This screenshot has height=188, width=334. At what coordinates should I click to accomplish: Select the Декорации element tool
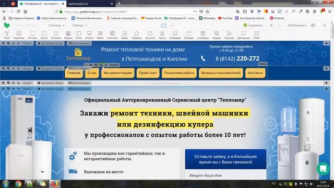point(244,35)
